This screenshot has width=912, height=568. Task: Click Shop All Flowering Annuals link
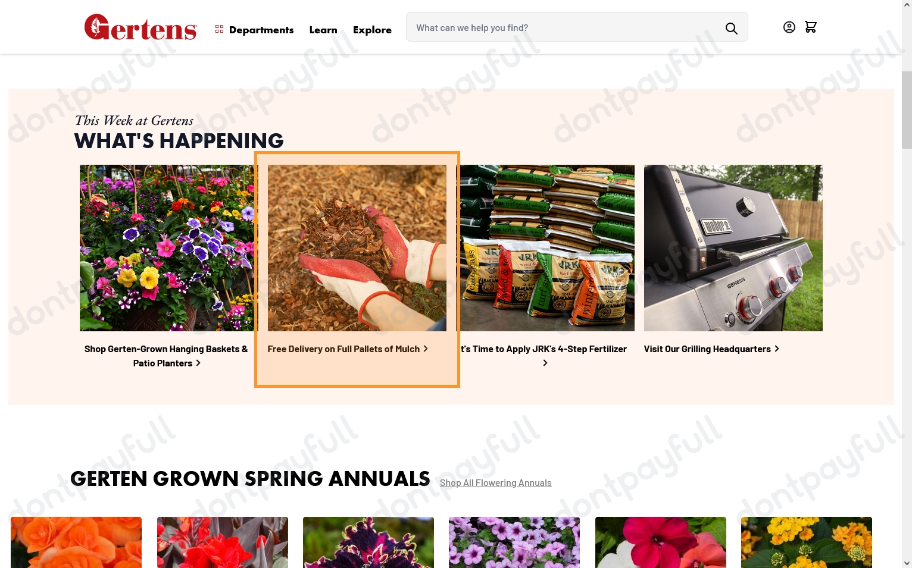tap(495, 483)
